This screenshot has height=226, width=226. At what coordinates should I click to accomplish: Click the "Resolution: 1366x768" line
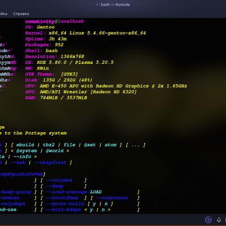pos(55,56)
